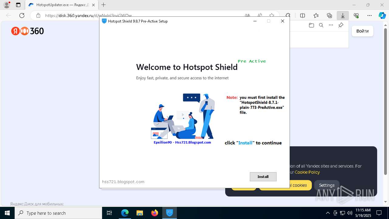389x219 pixels.
Task: Toggle the Edge Downloads panel
Action: pos(343,16)
